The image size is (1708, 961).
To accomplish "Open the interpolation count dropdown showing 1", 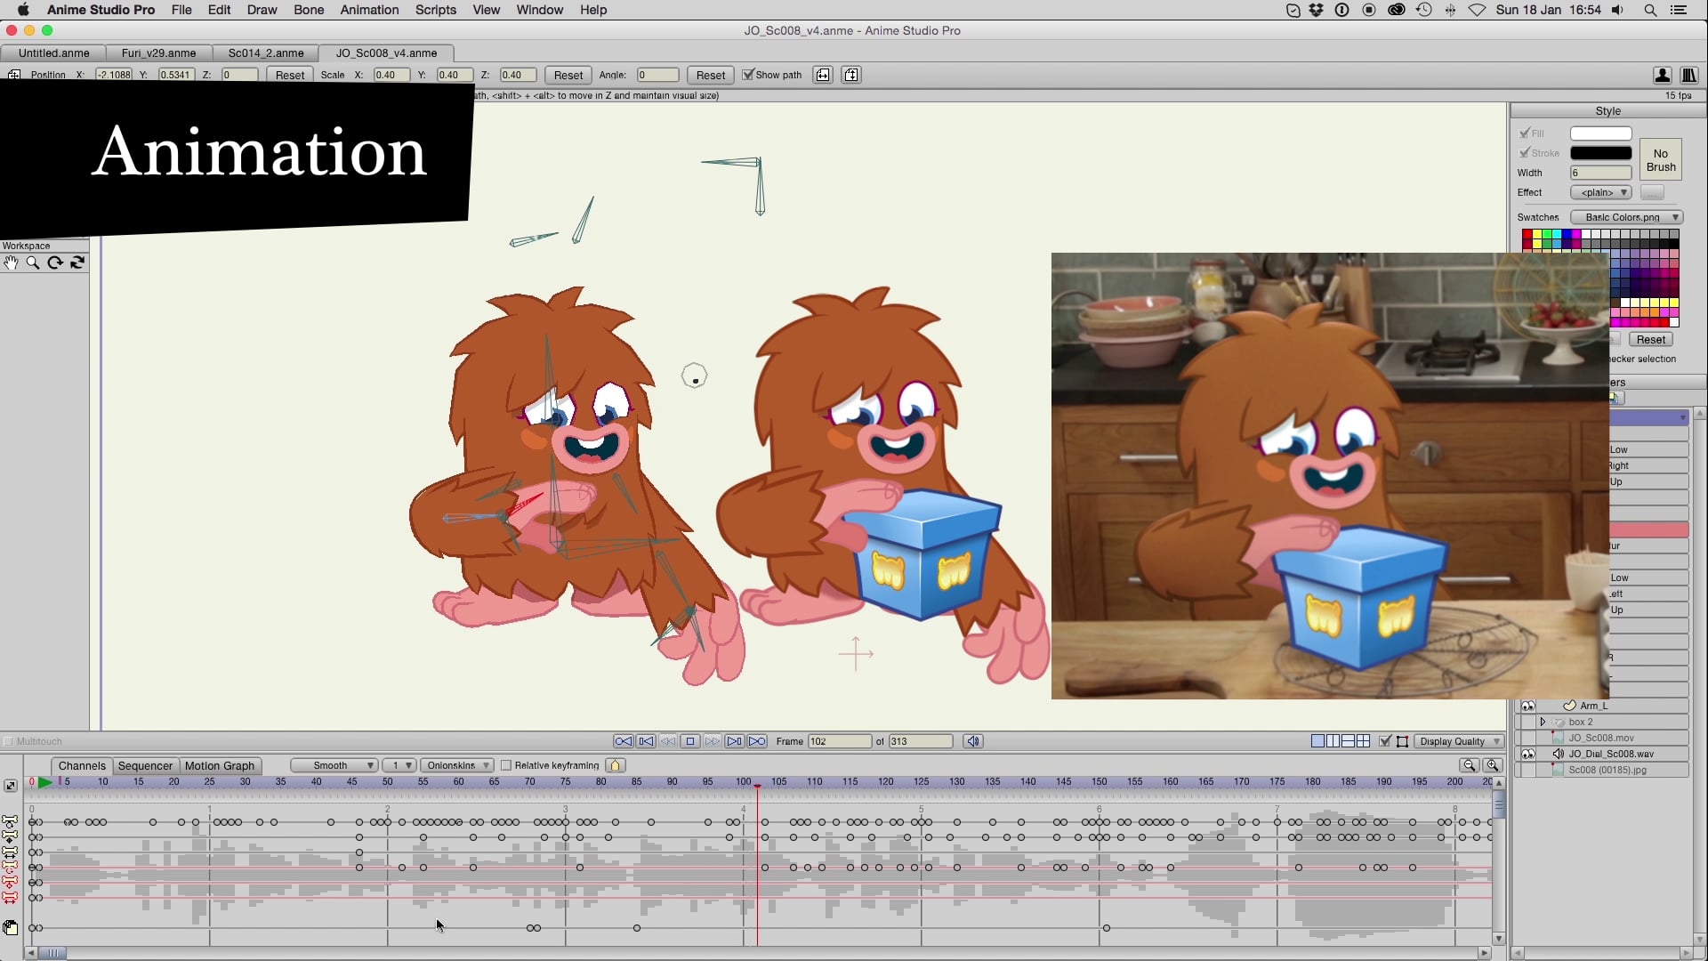I will [399, 765].
